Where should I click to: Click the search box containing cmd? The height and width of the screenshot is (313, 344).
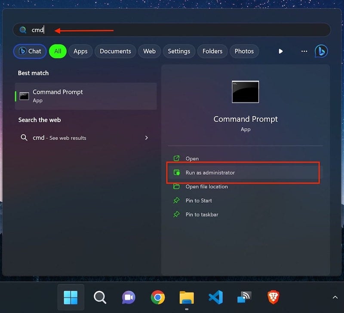pyautogui.click(x=172, y=30)
